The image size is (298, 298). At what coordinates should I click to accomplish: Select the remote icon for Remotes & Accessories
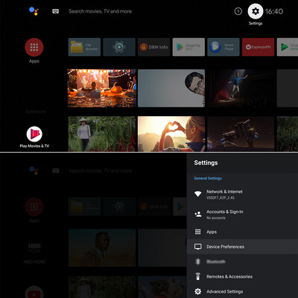point(198,276)
